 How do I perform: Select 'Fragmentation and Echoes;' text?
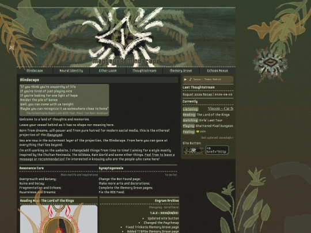tap(40, 188)
